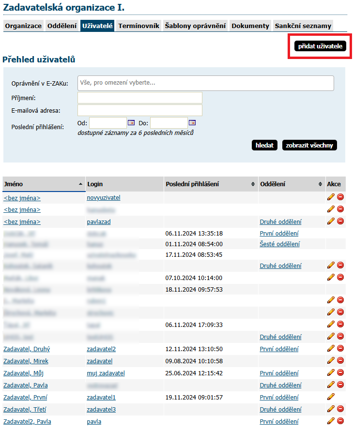This screenshot has width=353, height=429.
Task: Sort by Poslední přihlášení column
Action: [252, 184]
